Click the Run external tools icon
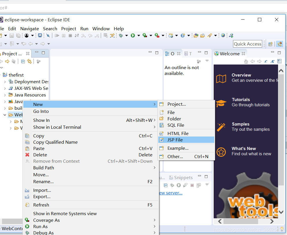The image size is (287, 235). [157, 35]
